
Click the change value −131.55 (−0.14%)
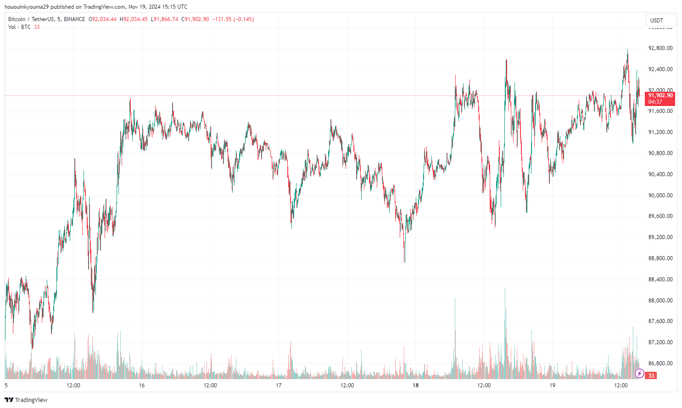pyautogui.click(x=233, y=19)
